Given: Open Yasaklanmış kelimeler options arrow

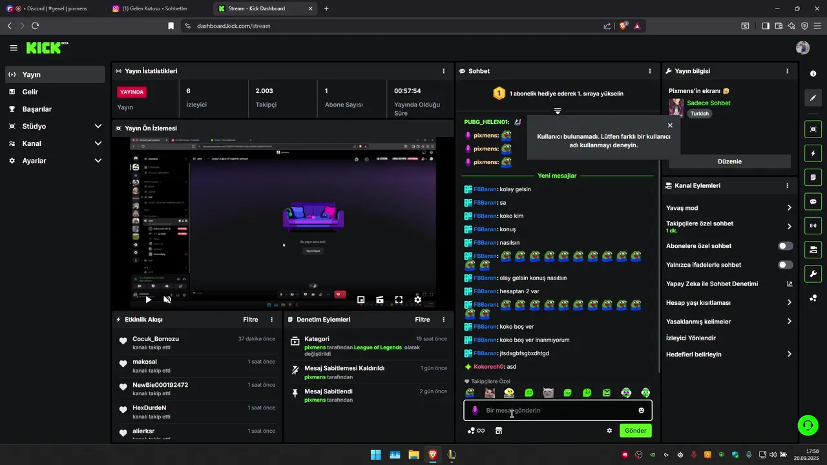Looking at the screenshot, I should [790, 322].
